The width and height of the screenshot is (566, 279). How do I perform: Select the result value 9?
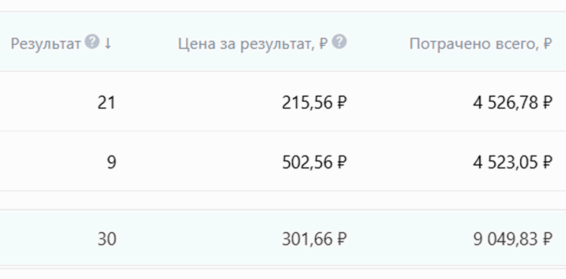pyautogui.click(x=111, y=162)
